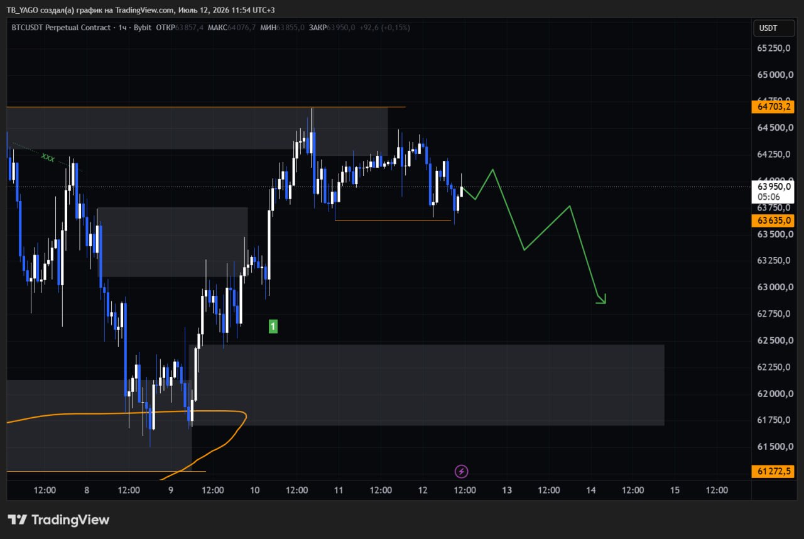Click the +92,6 (+0,15%) change value
Image resolution: width=804 pixels, height=539 pixels.
[385, 28]
